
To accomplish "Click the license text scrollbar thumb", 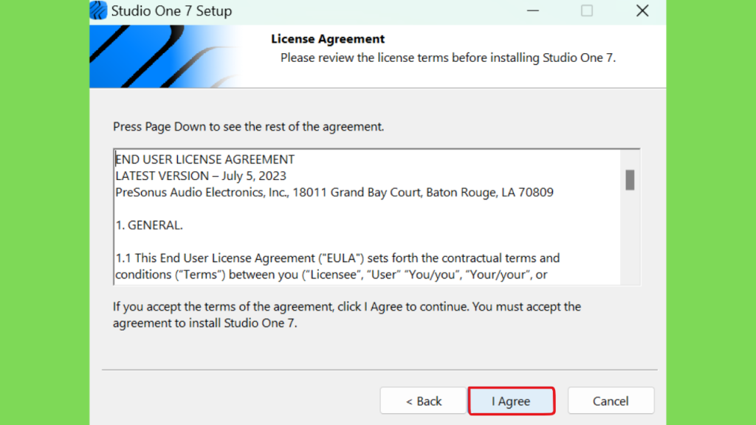I will (630, 180).
